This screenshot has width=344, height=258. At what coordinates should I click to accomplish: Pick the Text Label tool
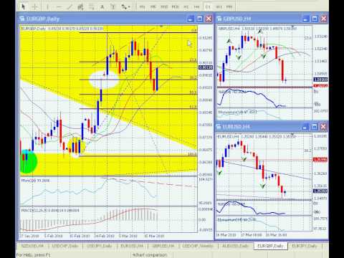(x=113, y=6)
